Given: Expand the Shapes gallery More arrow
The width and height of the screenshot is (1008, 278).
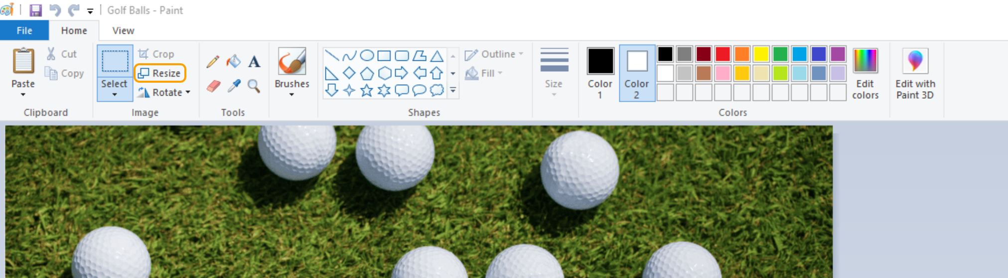Looking at the screenshot, I should tap(453, 90).
